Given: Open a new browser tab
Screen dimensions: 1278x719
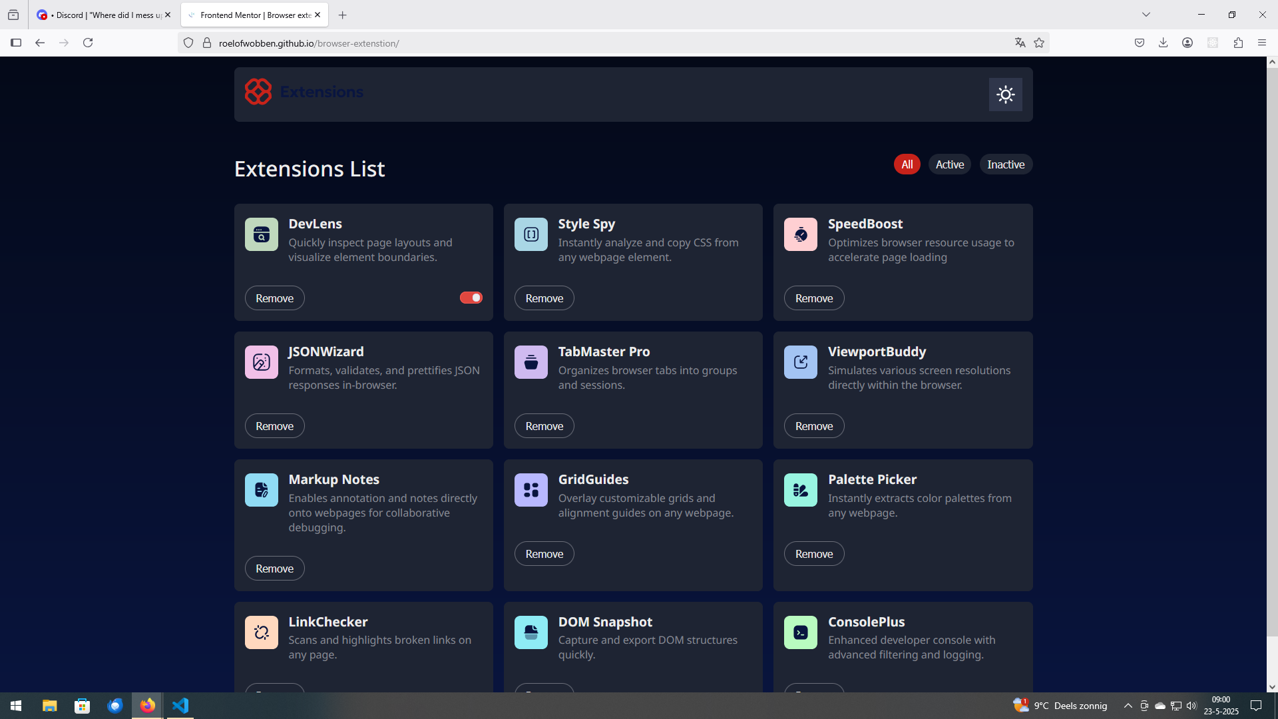Looking at the screenshot, I should click(342, 15).
